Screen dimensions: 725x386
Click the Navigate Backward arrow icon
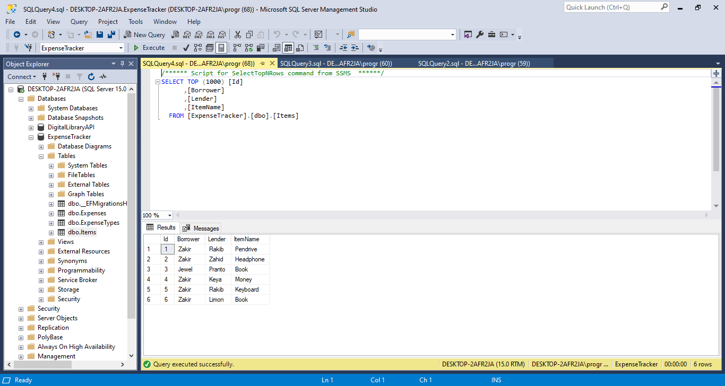click(x=17, y=34)
